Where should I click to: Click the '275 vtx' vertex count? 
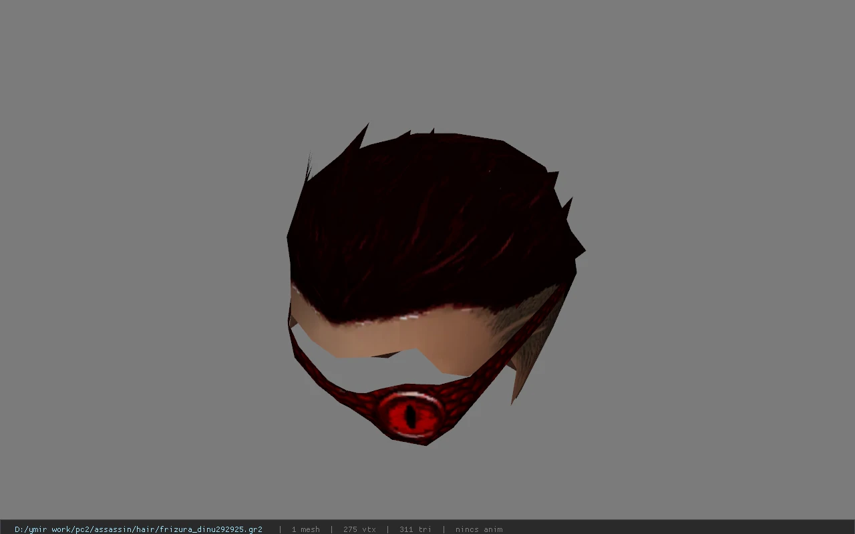359,529
